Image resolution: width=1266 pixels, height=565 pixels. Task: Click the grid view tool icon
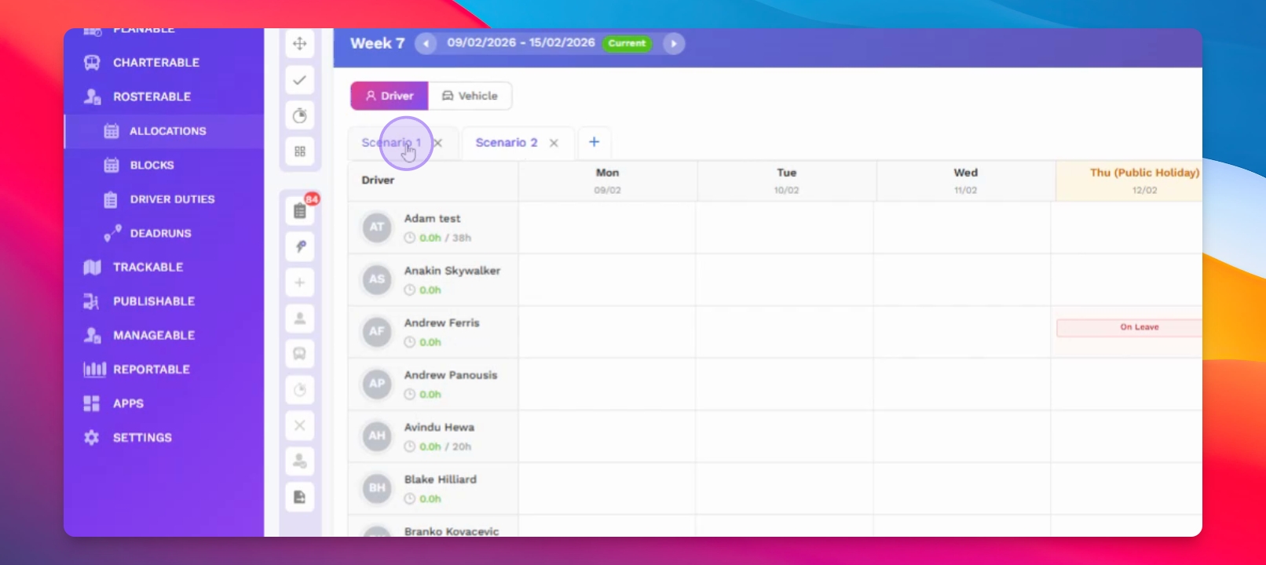(299, 151)
